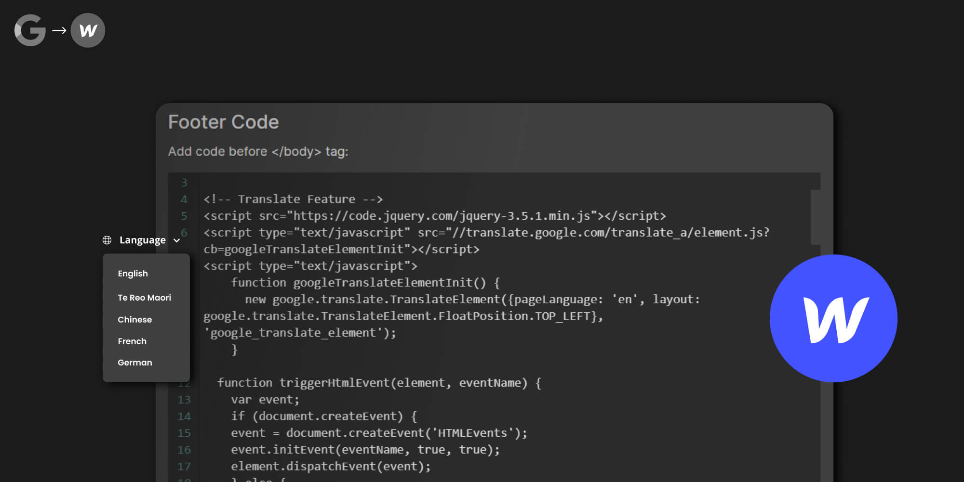Select English from the language list

(133, 273)
